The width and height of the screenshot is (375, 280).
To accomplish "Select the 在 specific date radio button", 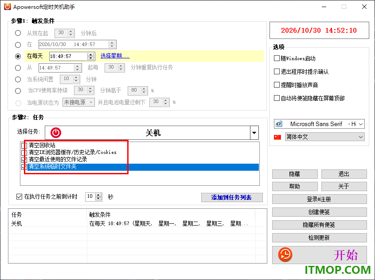I will point(18,45).
